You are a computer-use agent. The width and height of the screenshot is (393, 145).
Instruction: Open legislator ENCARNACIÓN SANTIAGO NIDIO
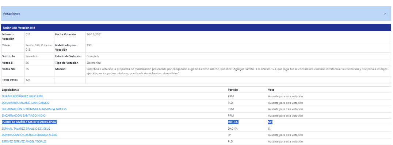pyautogui.click(x=24, y=115)
